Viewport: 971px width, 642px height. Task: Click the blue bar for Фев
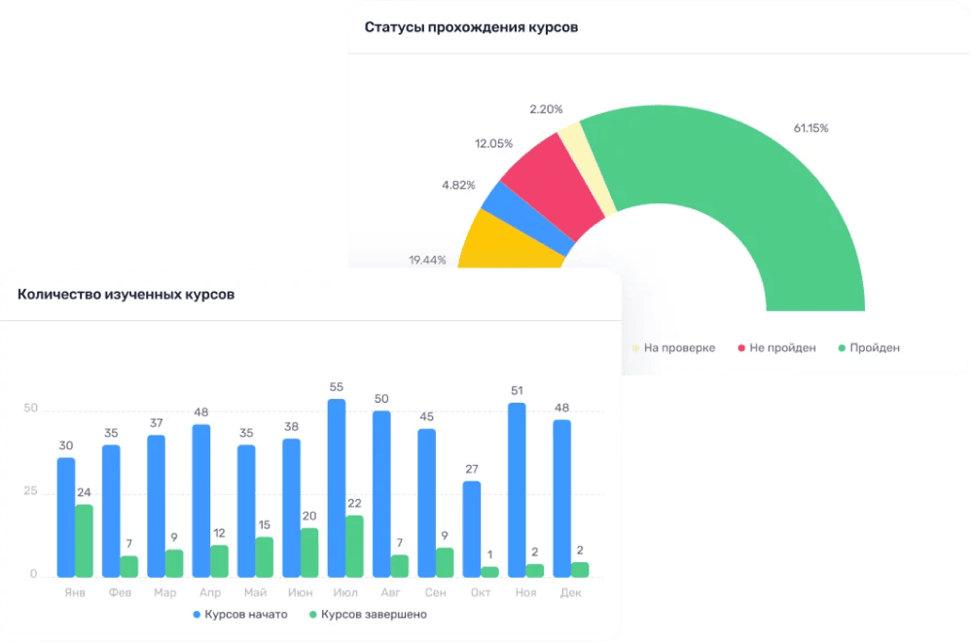(112, 511)
